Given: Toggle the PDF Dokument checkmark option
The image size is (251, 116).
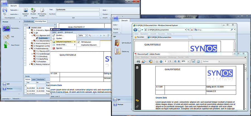Looking at the screenshot, I should (x=79, y=42).
